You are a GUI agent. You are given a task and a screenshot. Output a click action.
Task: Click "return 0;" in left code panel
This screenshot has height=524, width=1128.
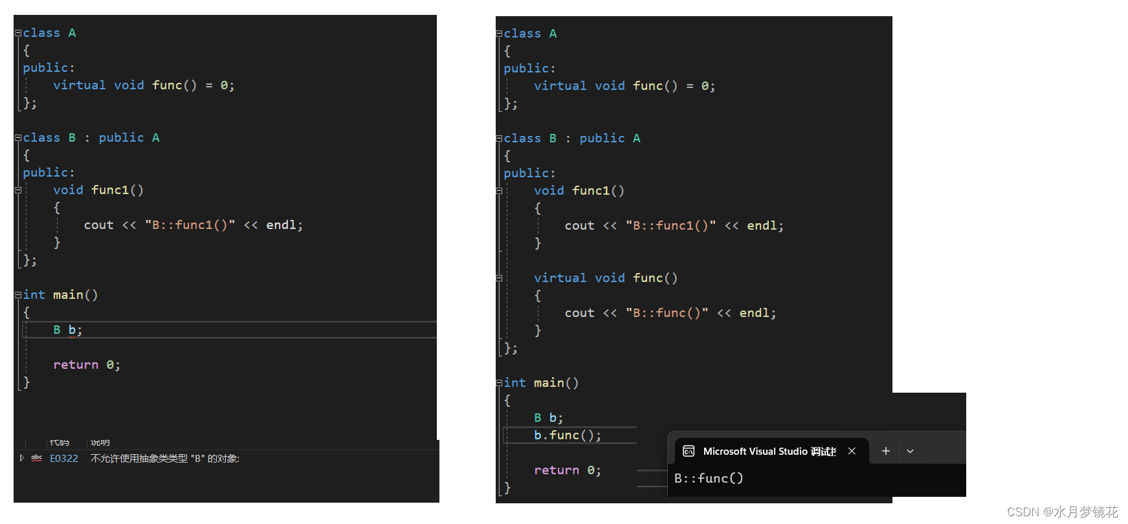click(87, 365)
